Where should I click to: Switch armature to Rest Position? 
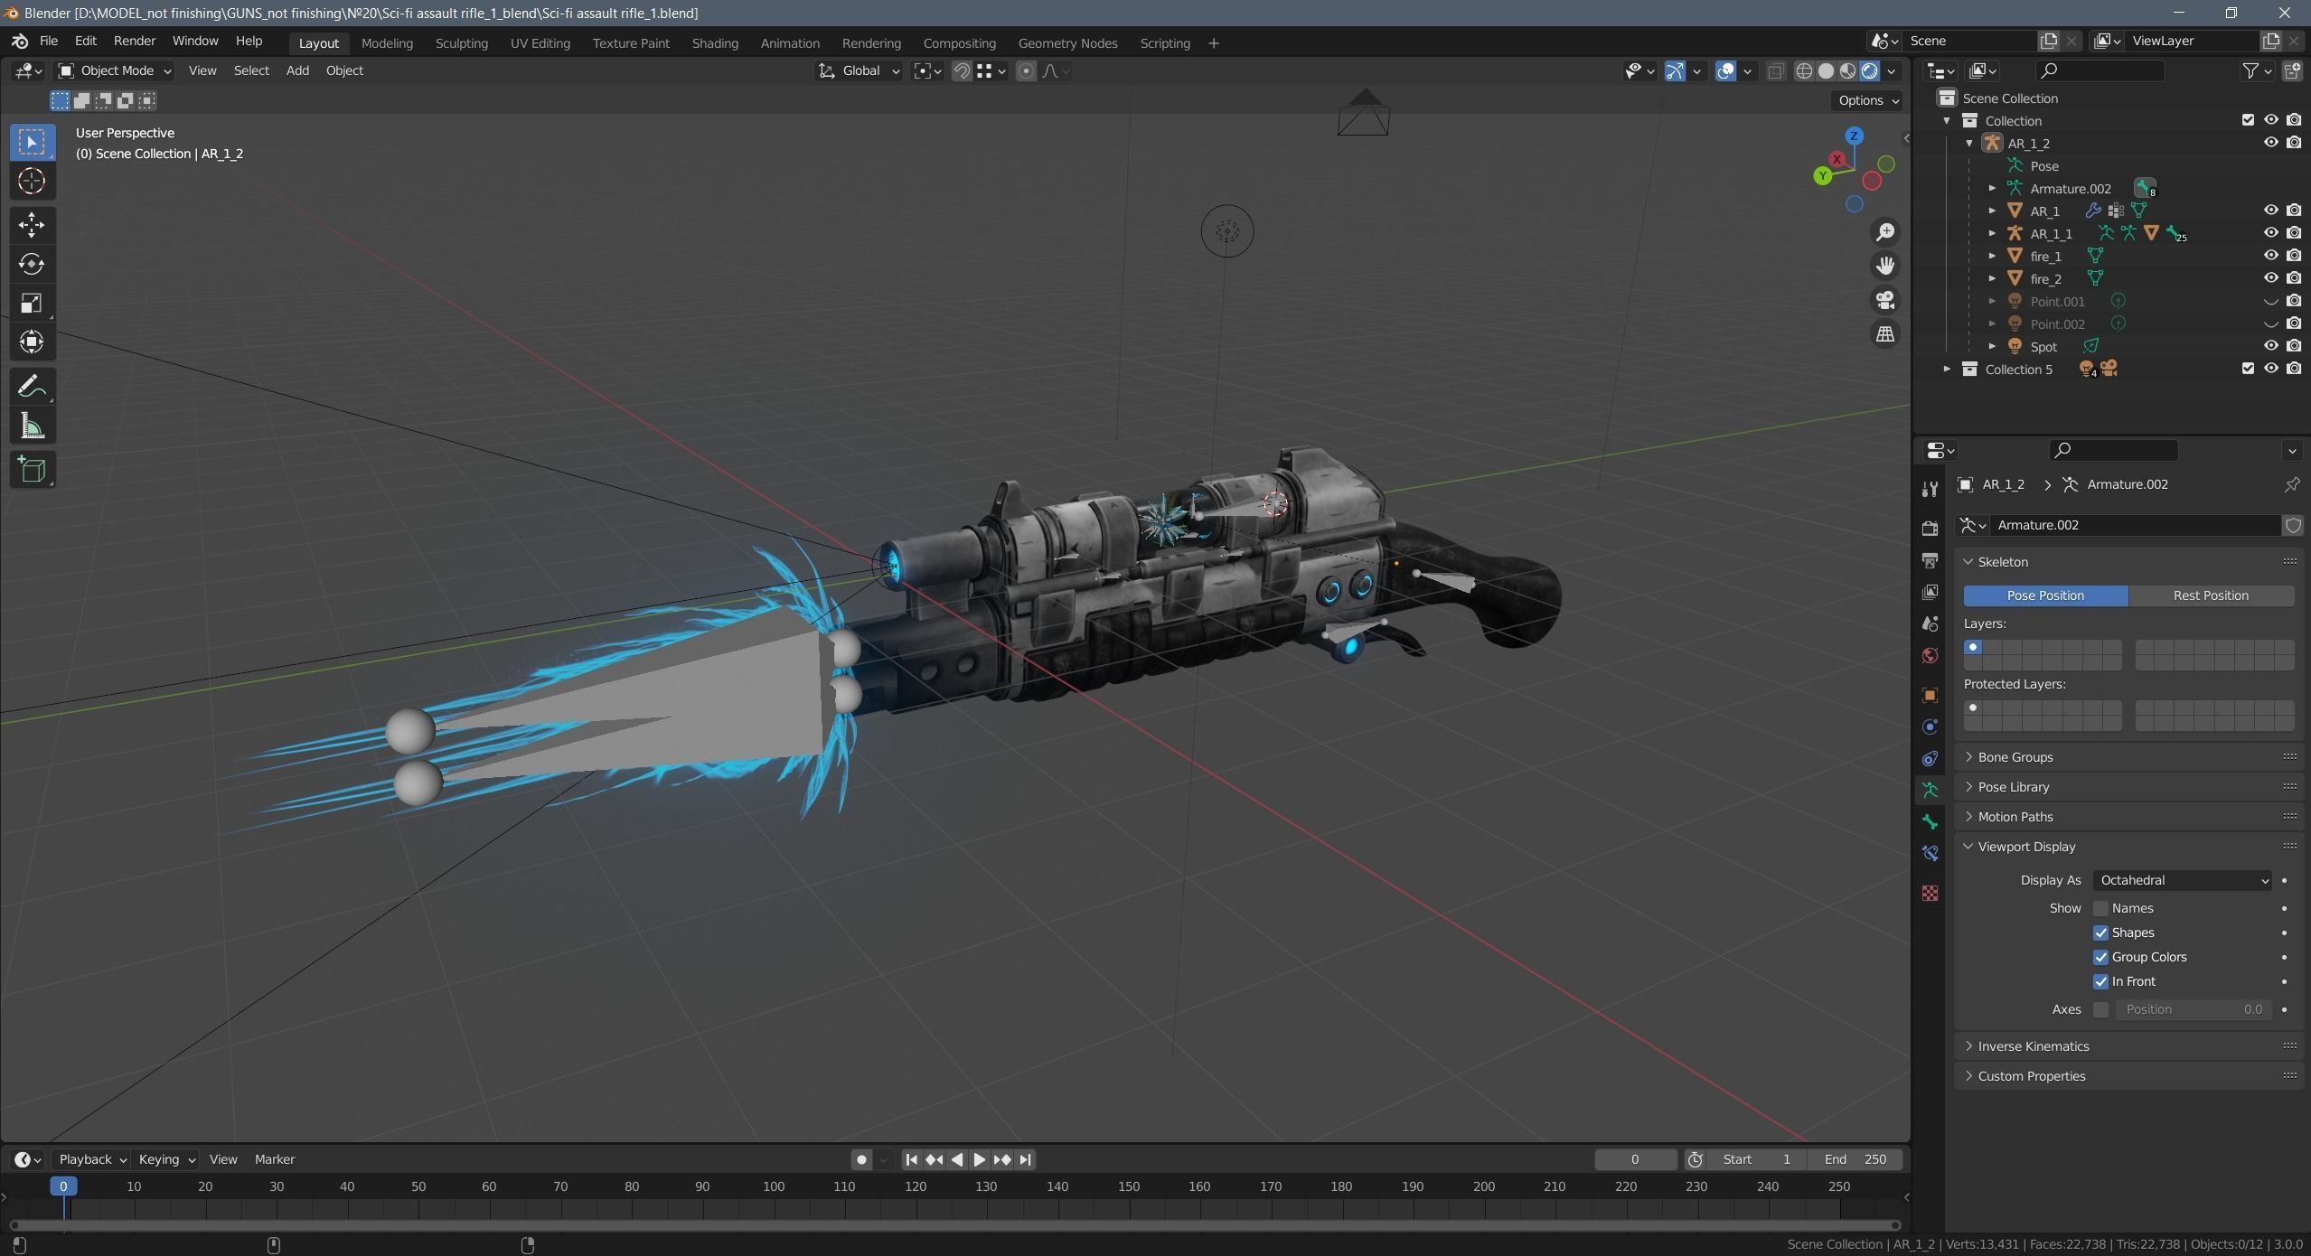2210,595
